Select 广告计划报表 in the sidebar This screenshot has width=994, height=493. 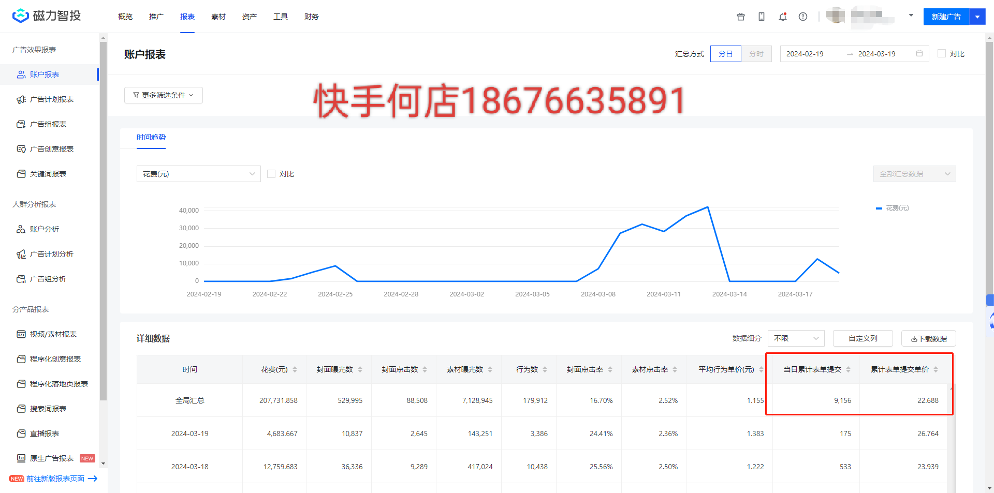[49, 99]
